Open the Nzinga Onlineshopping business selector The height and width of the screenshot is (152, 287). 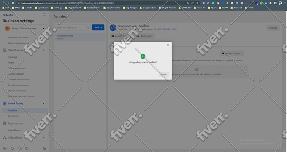pos(25,29)
